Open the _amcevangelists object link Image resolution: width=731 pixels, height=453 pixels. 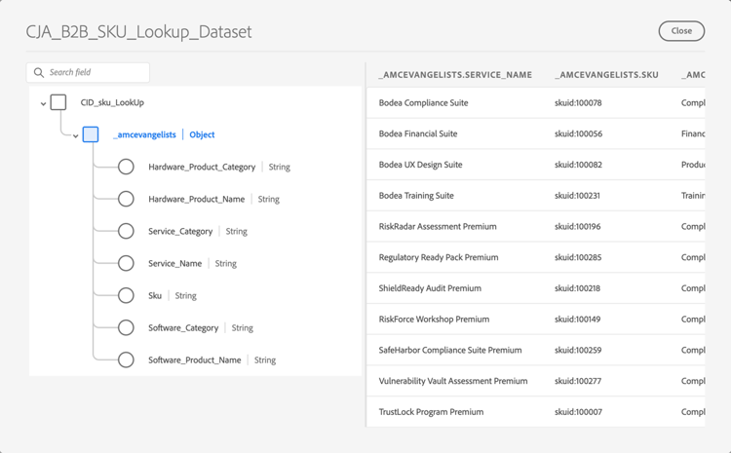click(144, 134)
